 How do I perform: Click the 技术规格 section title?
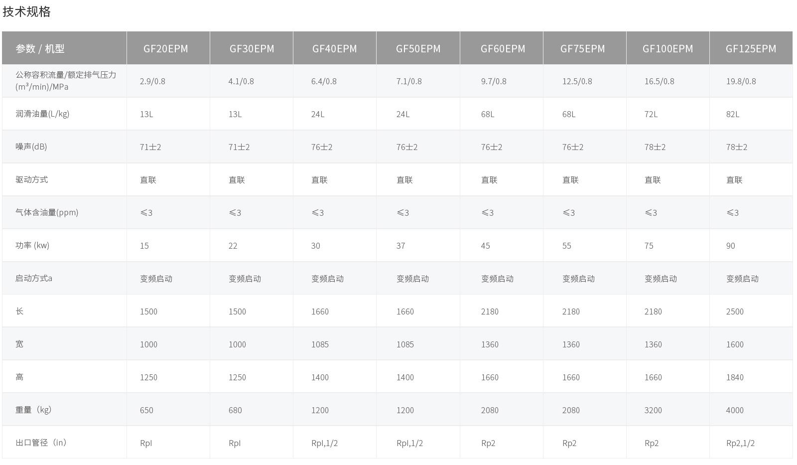(x=26, y=12)
